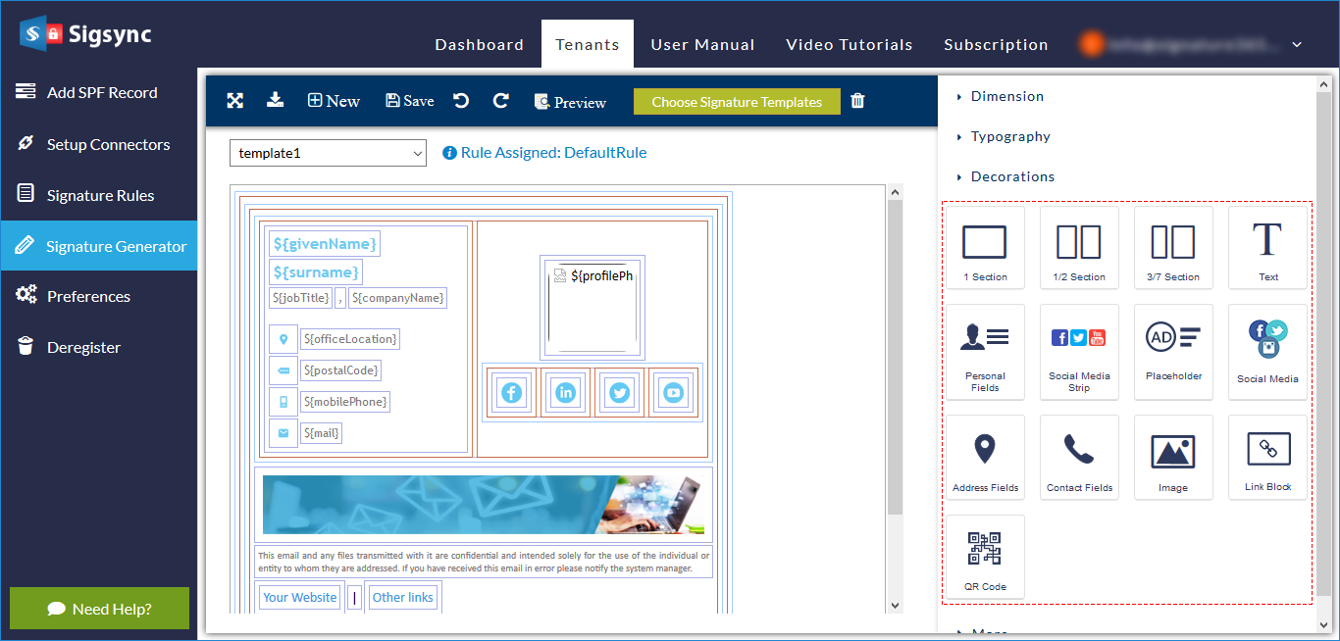Click the redo arrow icon
1340x641 pixels.
tap(500, 101)
